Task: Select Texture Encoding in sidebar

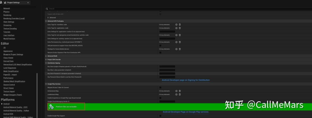Action: pyautogui.click(x=10, y=28)
